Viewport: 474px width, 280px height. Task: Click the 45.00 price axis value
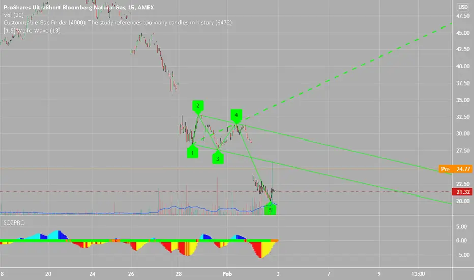(463, 33)
